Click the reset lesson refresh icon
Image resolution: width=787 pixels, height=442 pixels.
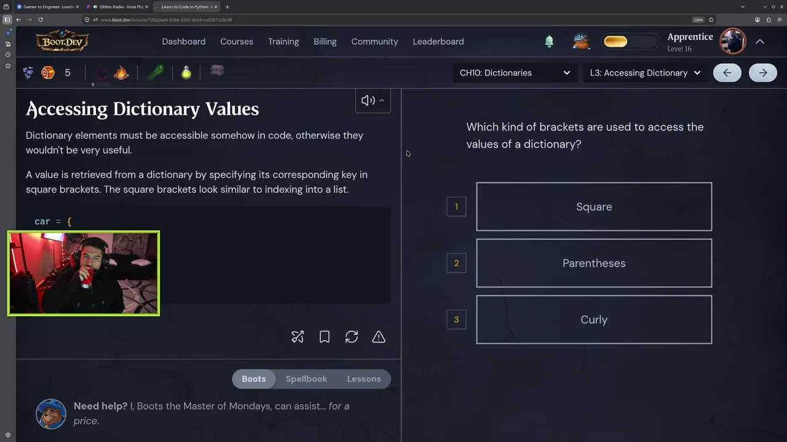coord(352,337)
